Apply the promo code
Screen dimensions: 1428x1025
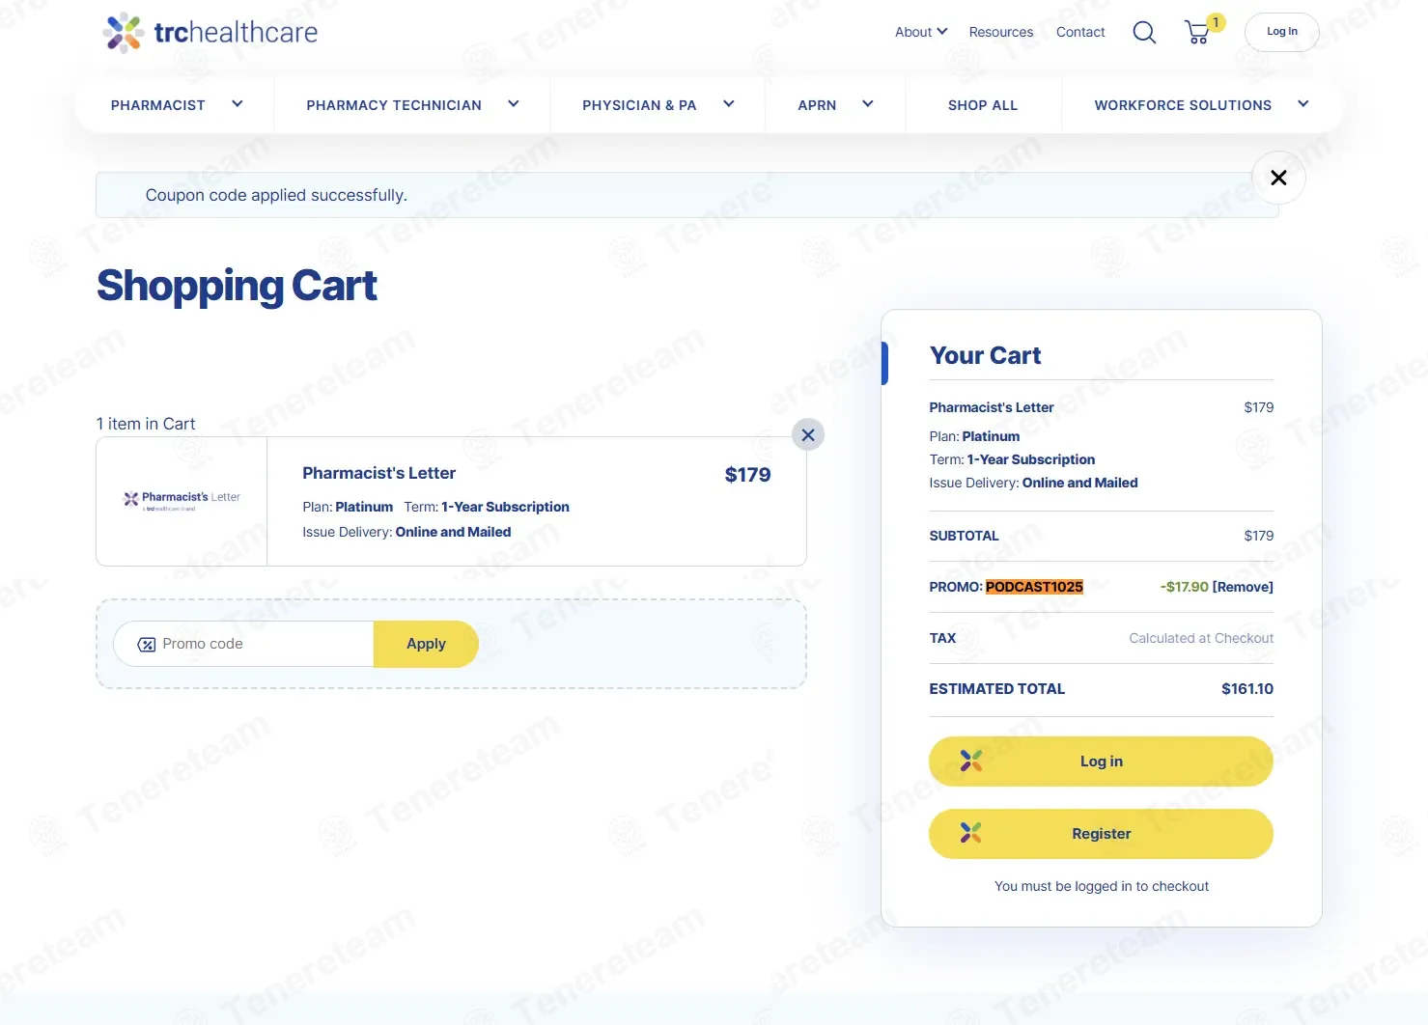426,644
